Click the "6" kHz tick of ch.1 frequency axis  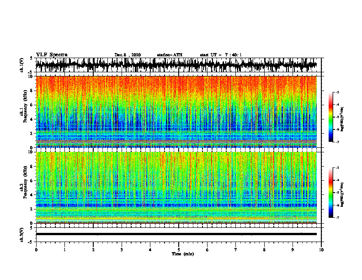click(32, 105)
